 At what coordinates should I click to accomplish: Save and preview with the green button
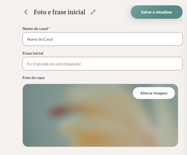click(x=156, y=12)
